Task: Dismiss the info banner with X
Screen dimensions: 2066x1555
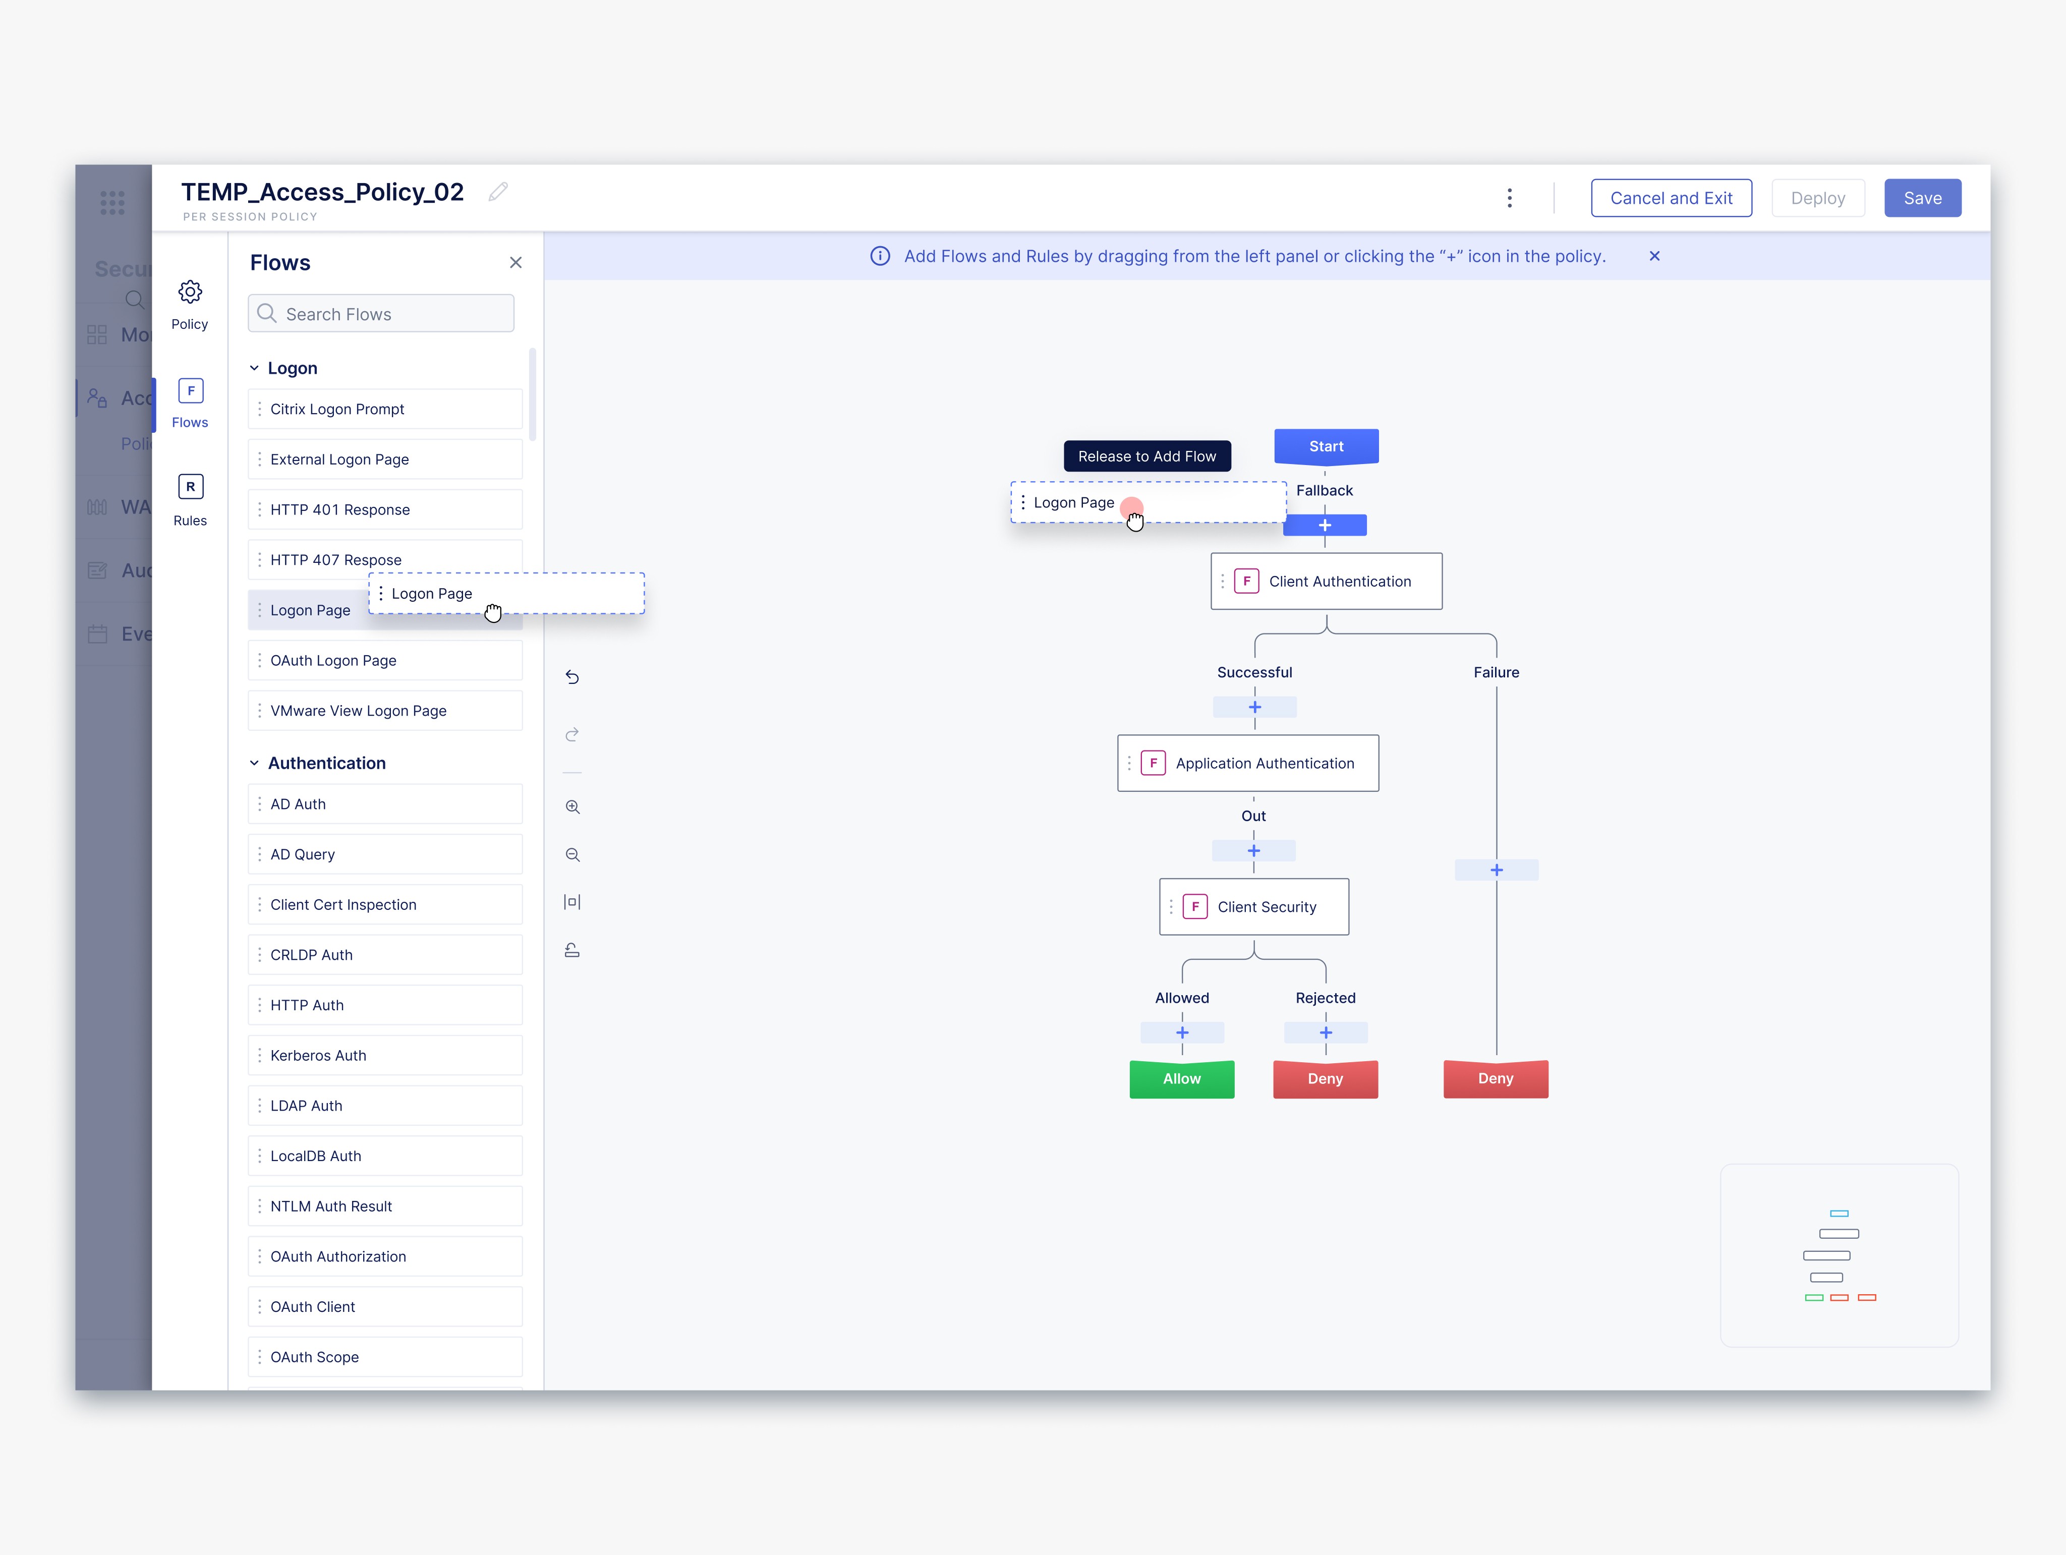Action: pos(1654,256)
